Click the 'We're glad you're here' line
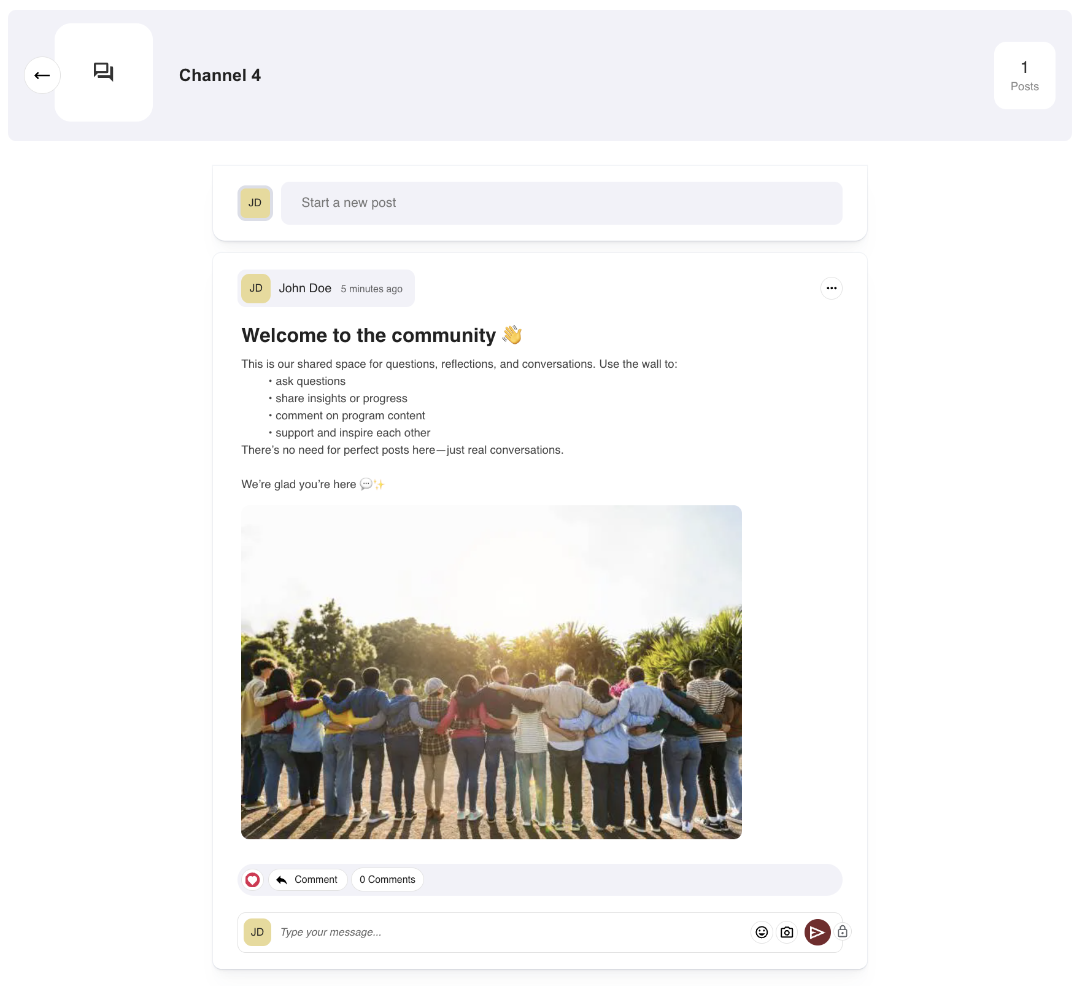1085x986 pixels. 313,484
